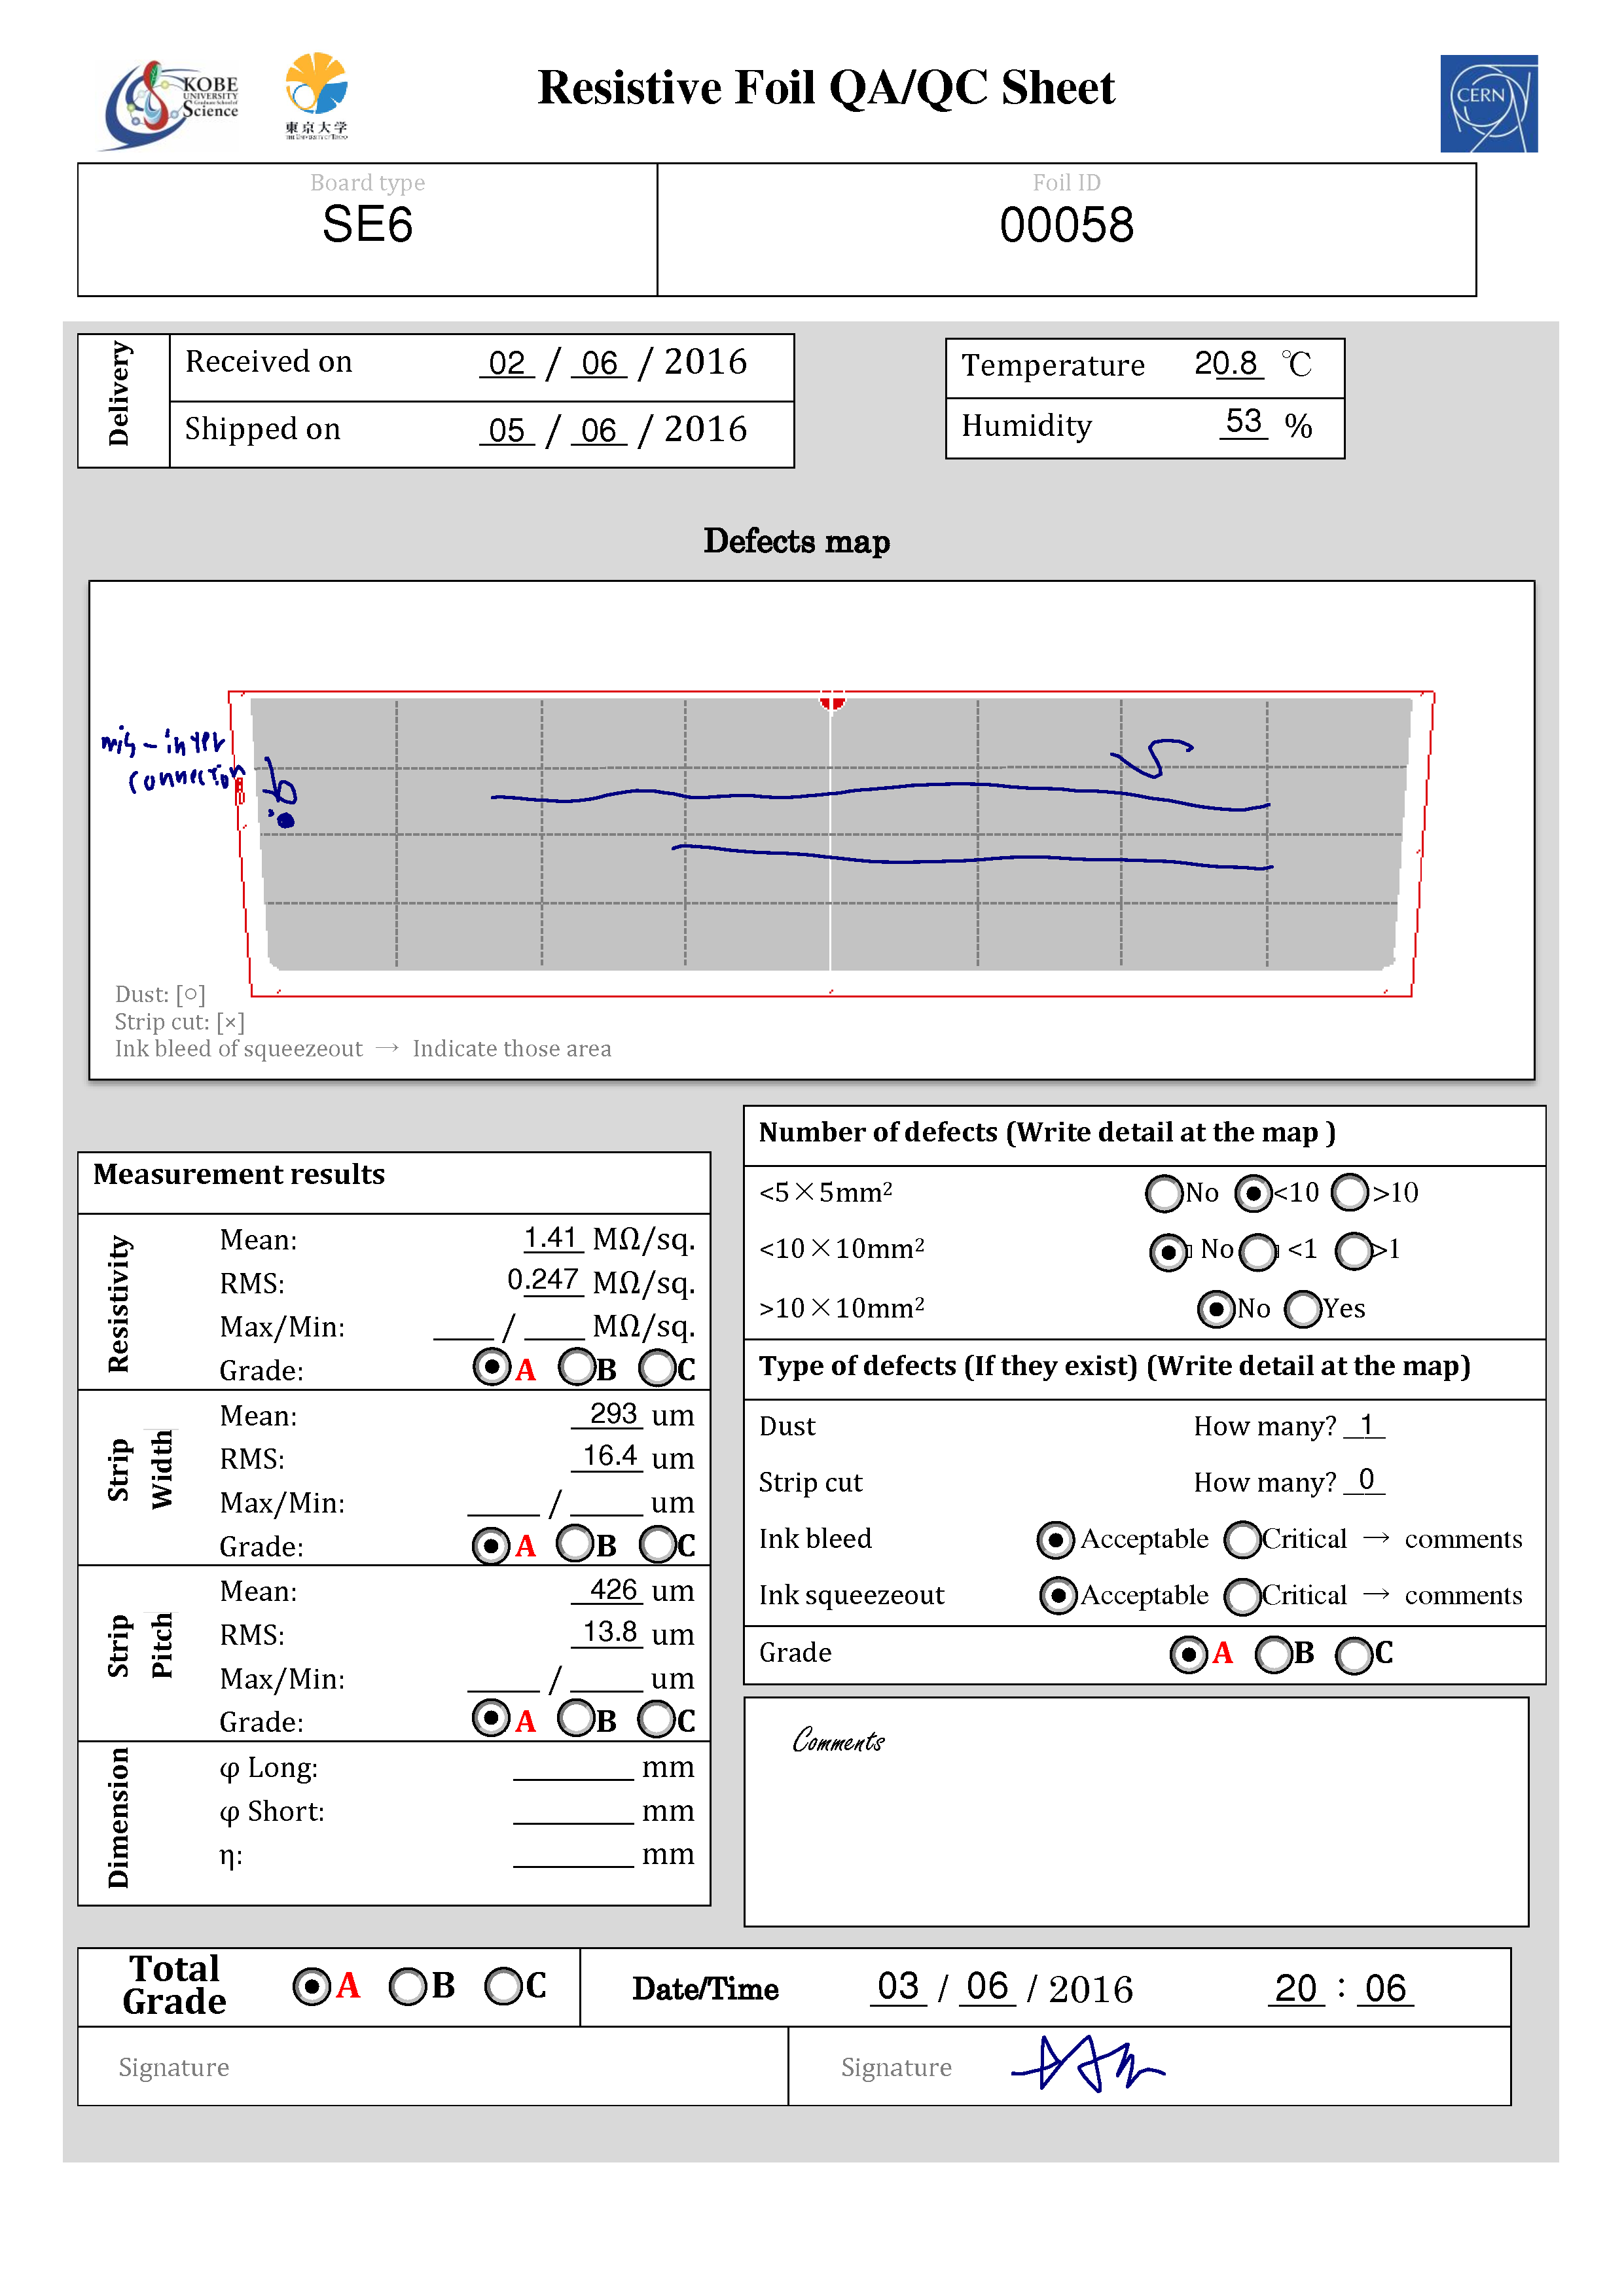Screen dimensions: 1624x2296
Task: Edit the Shipped on day field
Action: click(x=507, y=430)
